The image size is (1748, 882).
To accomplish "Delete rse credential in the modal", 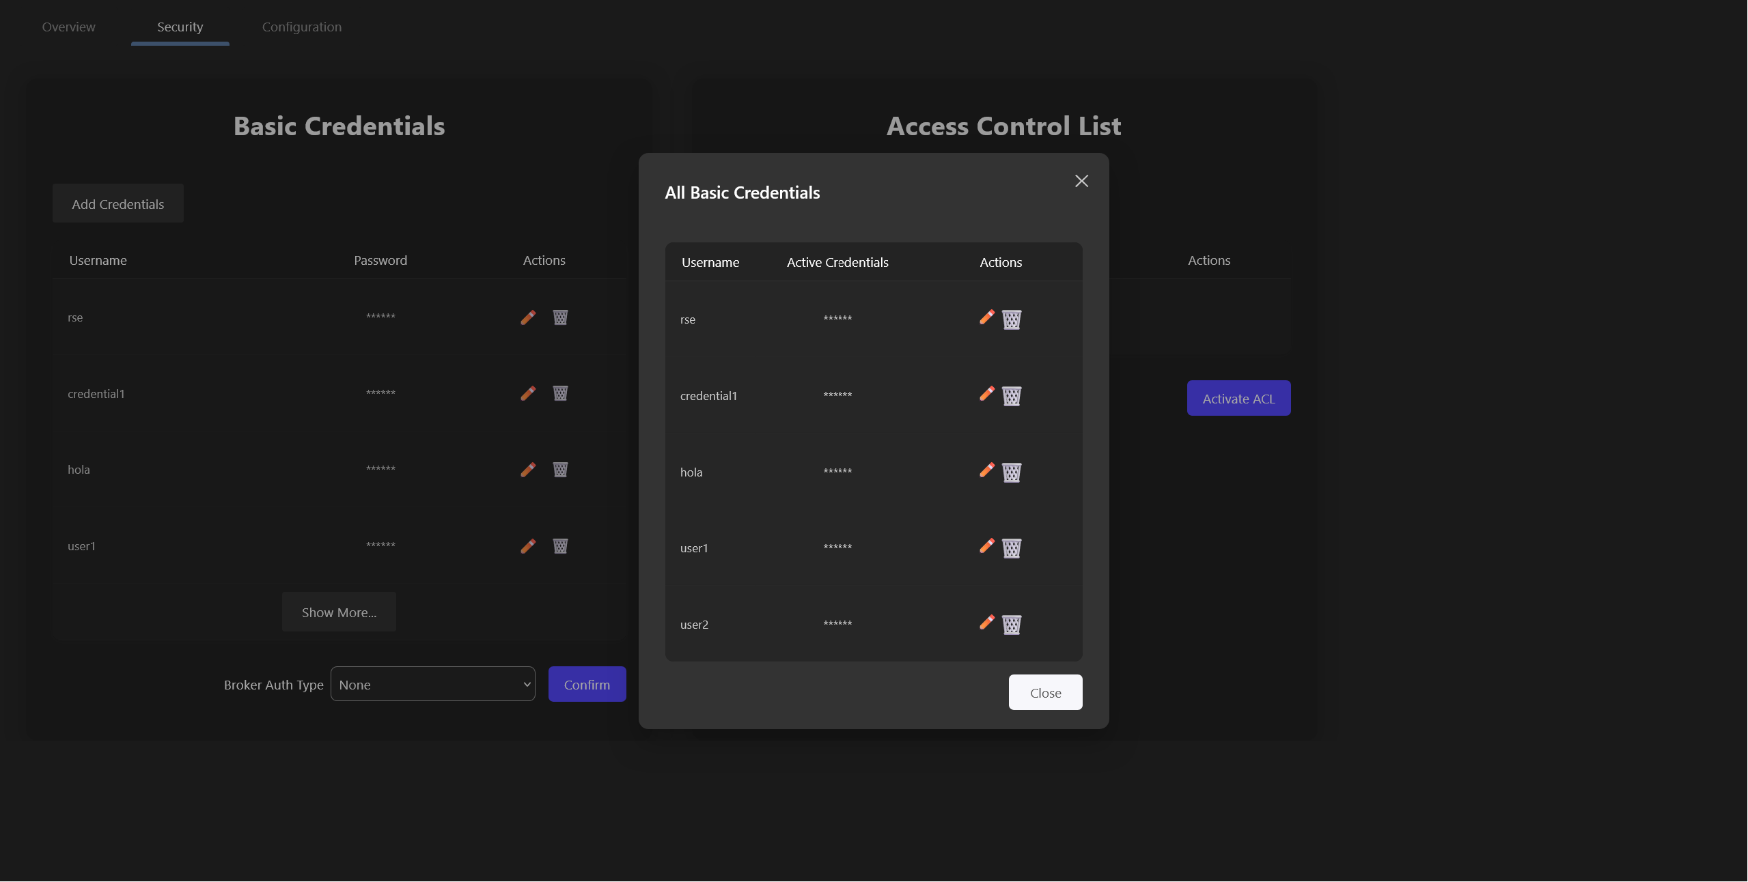I will [x=1011, y=319].
